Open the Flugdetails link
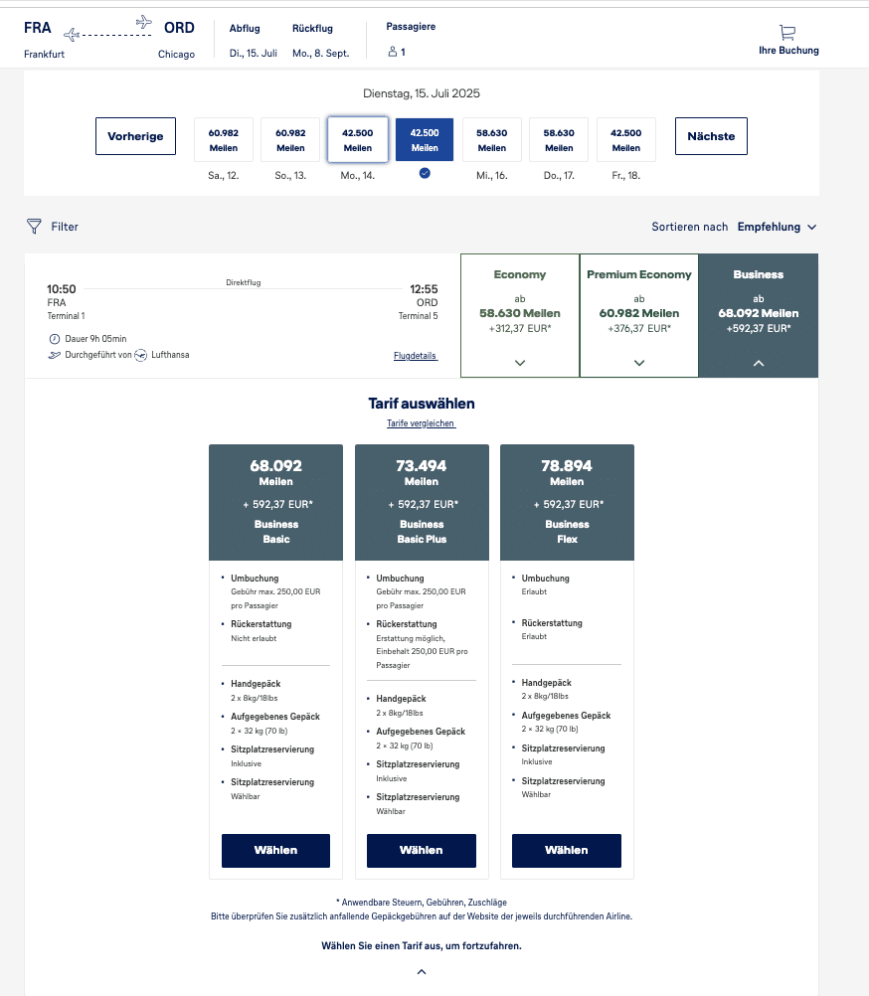The image size is (869, 996). click(416, 356)
